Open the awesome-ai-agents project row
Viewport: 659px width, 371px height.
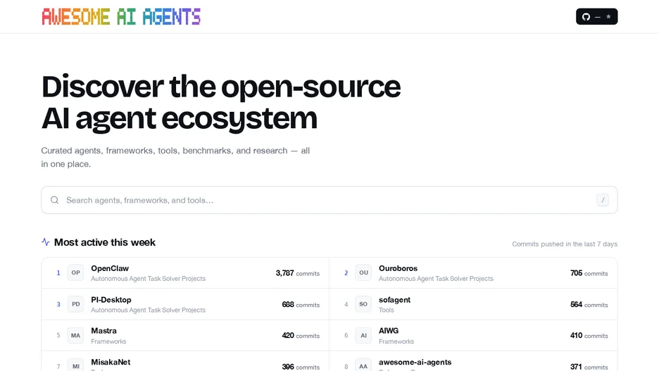(473, 361)
